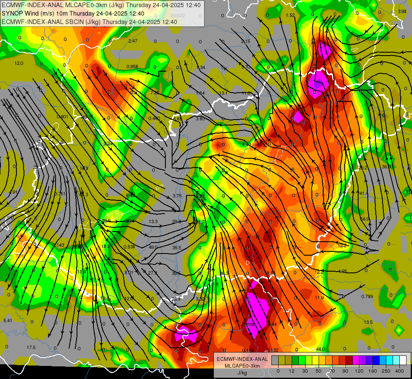The width and height of the screenshot is (412, 379).
Task: Click the map value 11.4
Action: coord(82,272)
